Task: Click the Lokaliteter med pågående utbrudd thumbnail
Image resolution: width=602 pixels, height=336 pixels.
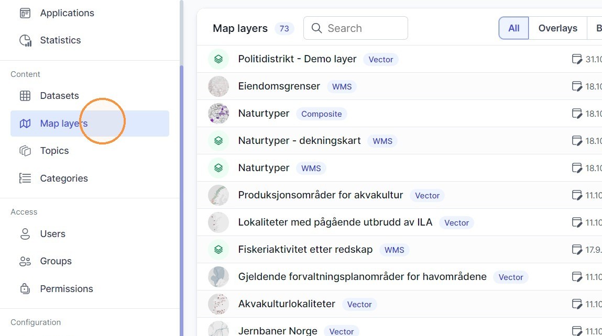Action: pos(218,222)
